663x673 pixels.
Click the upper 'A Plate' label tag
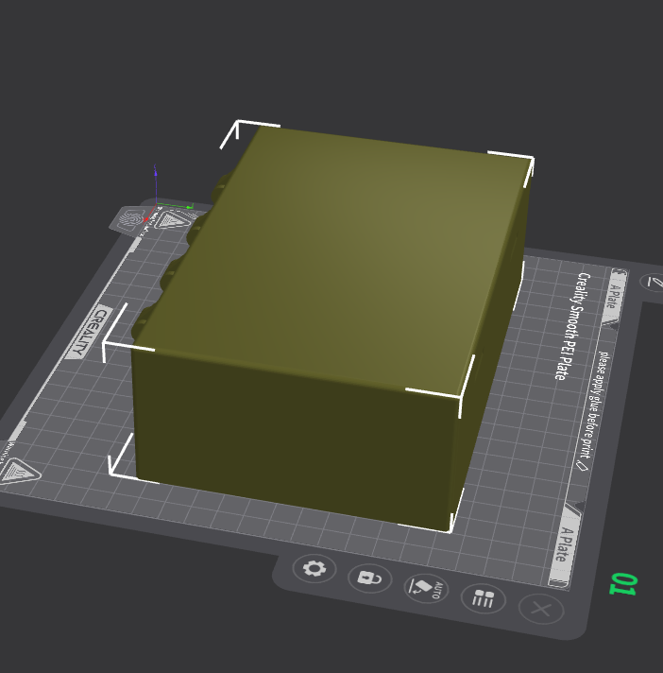point(614,297)
